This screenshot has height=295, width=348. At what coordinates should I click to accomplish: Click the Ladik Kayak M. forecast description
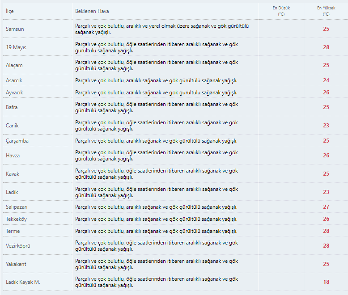tap(157, 282)
